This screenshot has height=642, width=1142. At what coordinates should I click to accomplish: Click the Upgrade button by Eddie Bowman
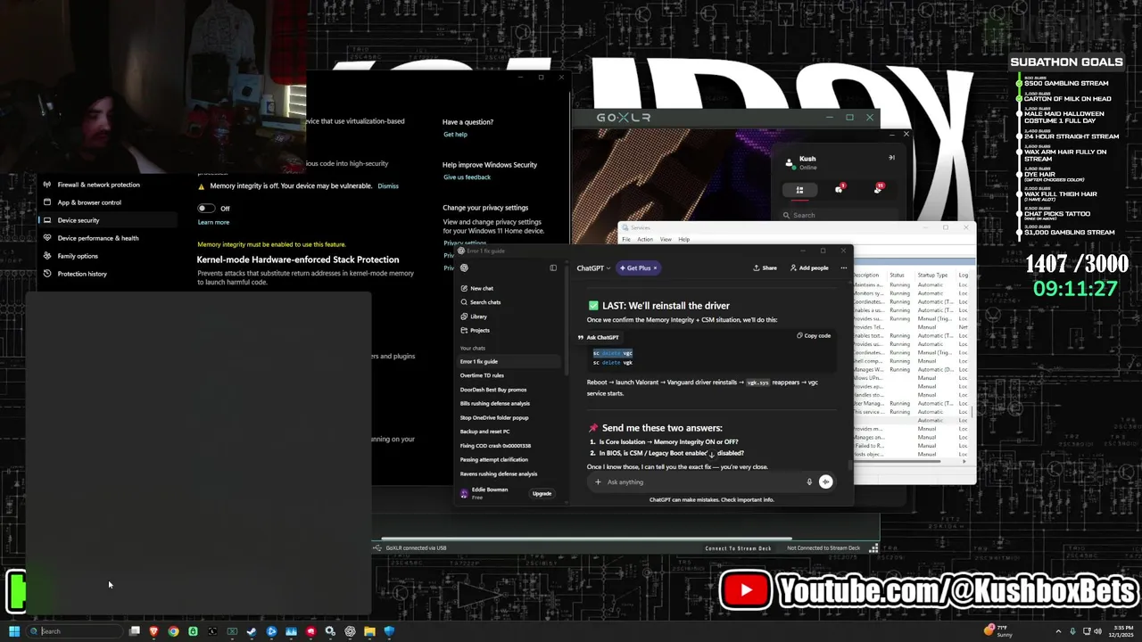pos(542,493)
